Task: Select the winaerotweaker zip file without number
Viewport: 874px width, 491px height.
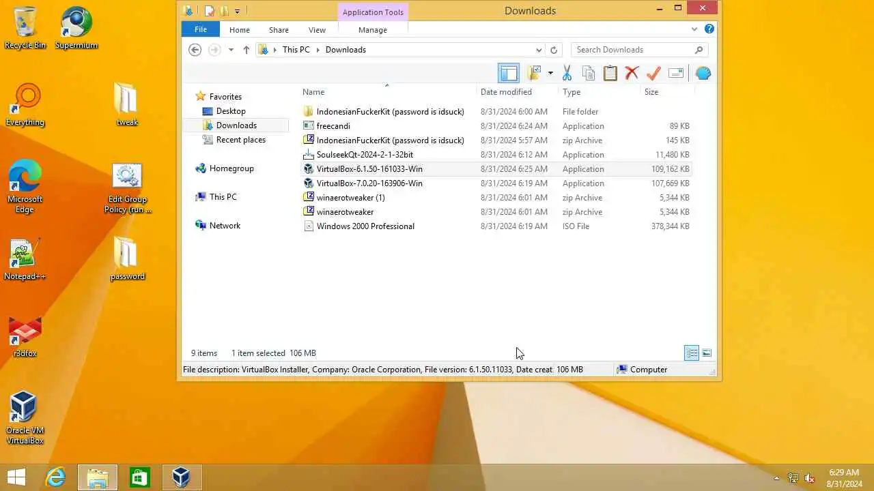Action: point(496,212)
